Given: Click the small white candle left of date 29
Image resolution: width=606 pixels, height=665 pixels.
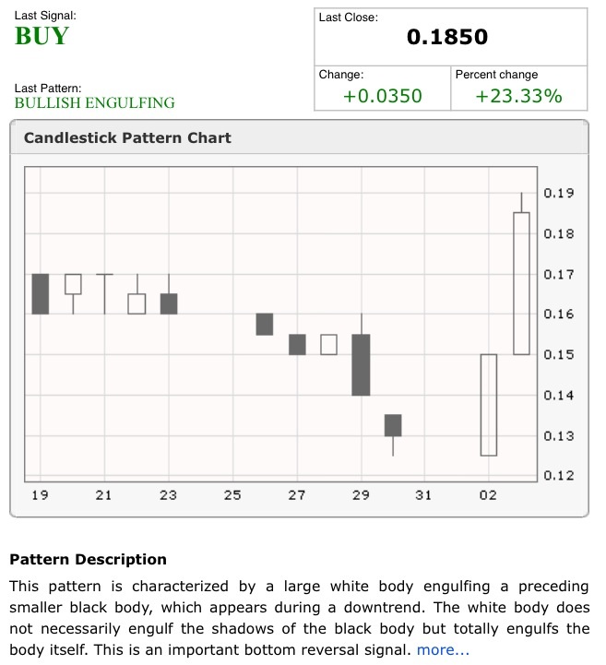Looking at the screenshot, I should 328,344.
